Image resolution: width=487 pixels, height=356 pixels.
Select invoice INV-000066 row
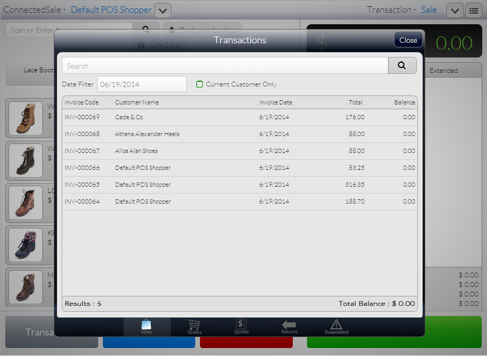(240, 168)
